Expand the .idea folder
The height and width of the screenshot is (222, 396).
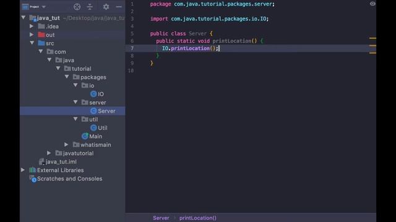[x=32, y=26]
